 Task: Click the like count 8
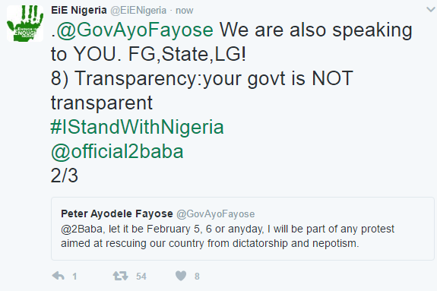click(197, 277)
